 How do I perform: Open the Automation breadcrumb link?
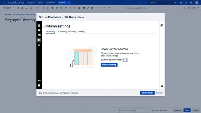pyautogui.click(x=18, y=14)
